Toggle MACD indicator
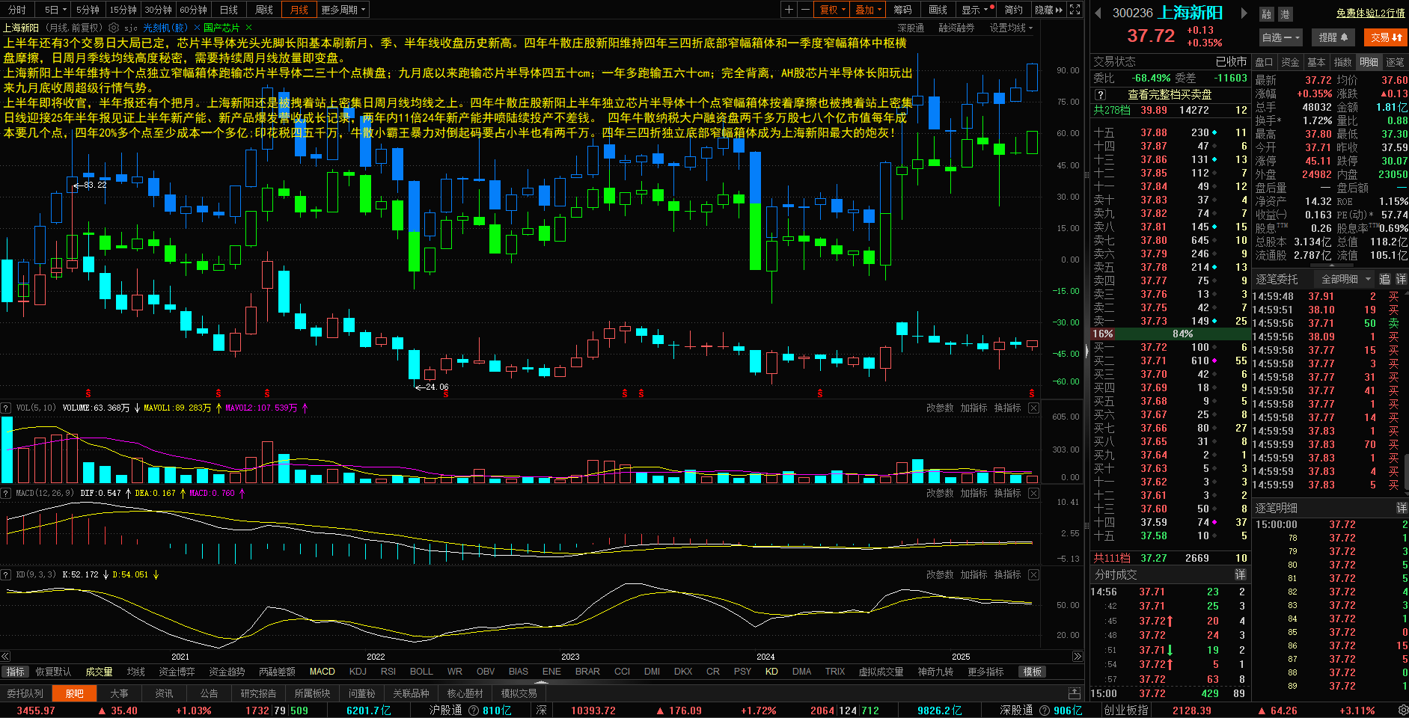This screenshot has height=718, width=1409. tap(323, 672)
